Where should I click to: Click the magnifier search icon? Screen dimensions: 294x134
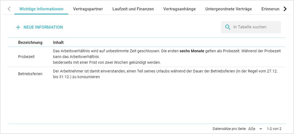(x=228, y=27)
